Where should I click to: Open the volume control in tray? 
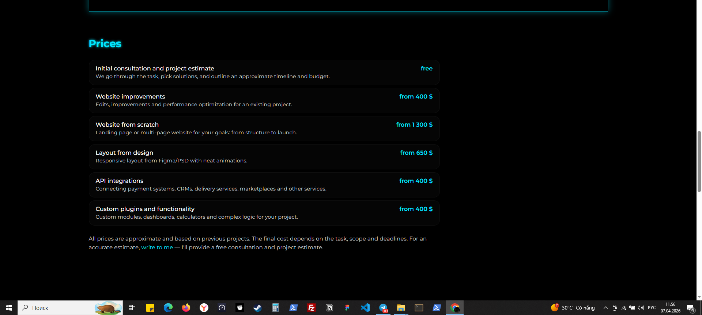click(x=641, y=308)
